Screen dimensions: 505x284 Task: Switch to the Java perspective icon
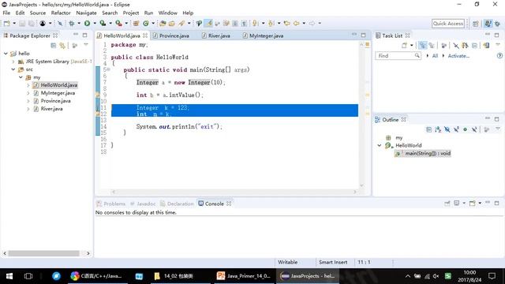[x=488, y=24]
